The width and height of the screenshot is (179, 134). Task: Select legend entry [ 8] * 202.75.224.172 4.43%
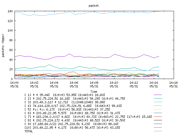pos(75,120)
